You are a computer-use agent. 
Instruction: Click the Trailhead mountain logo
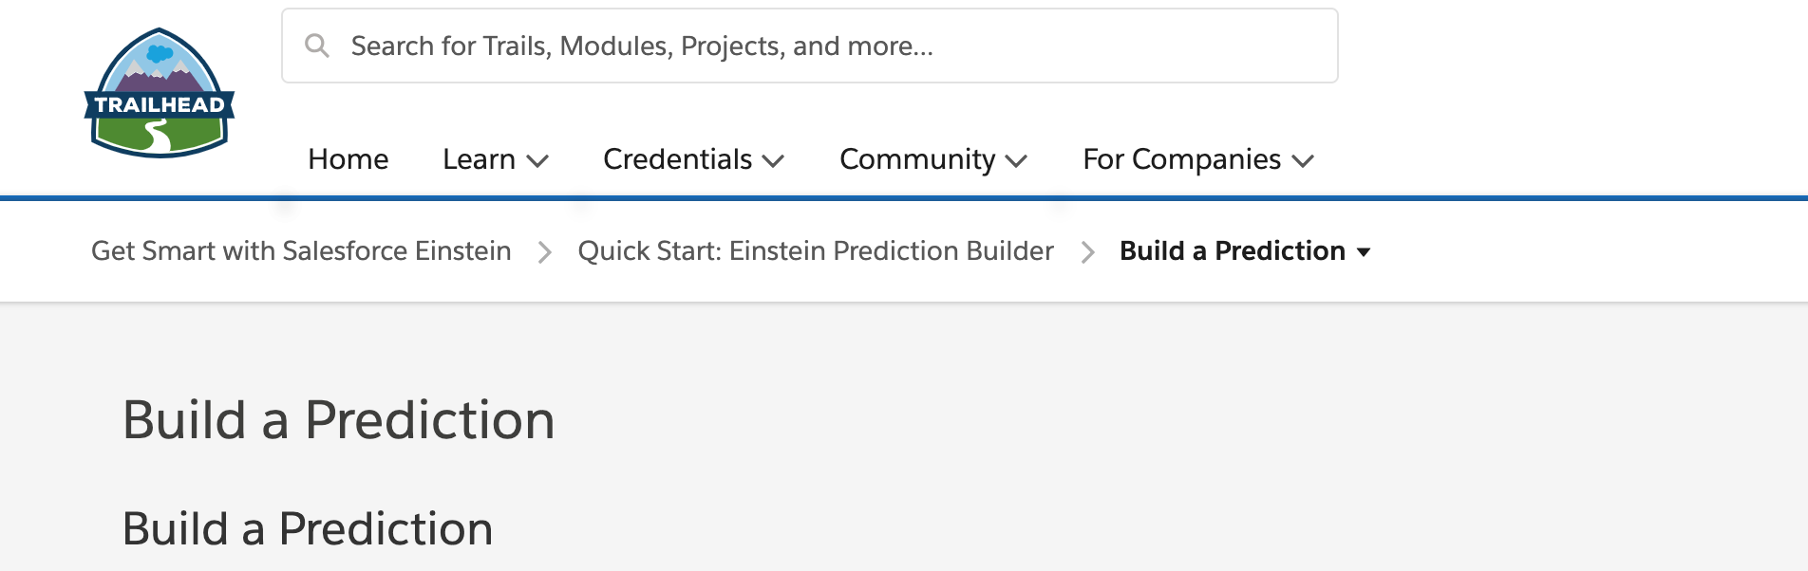160,93
